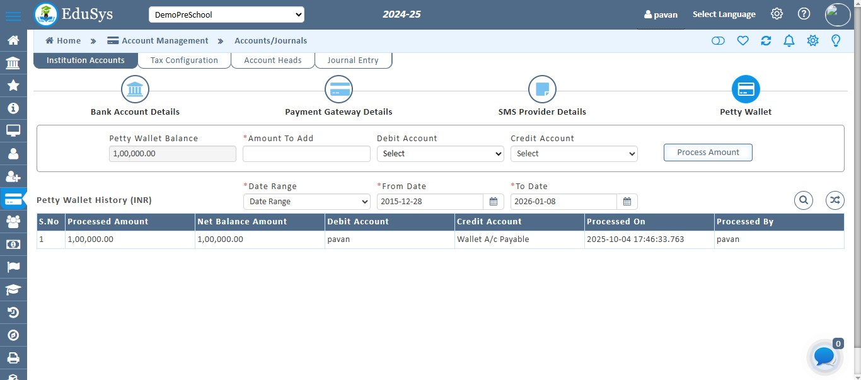Open the SMS Provider Details step
The height and width of the screenshot is (380, 861).
coord(542,89)
